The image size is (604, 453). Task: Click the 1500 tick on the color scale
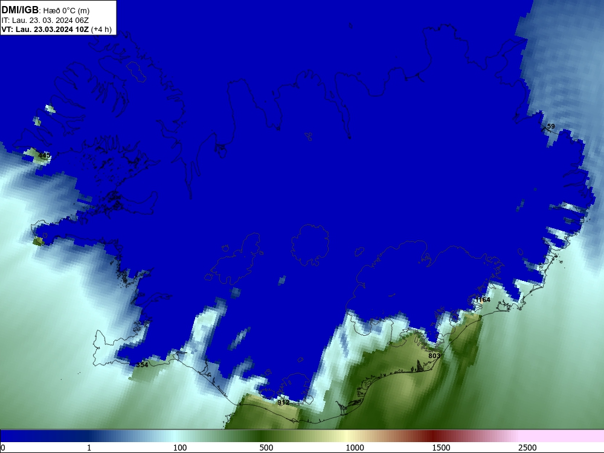click(x=441, y=447)
